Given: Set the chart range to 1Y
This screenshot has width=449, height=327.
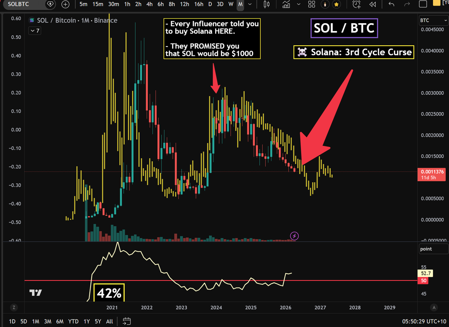Looking at the screenshot, I should (87, 321).
